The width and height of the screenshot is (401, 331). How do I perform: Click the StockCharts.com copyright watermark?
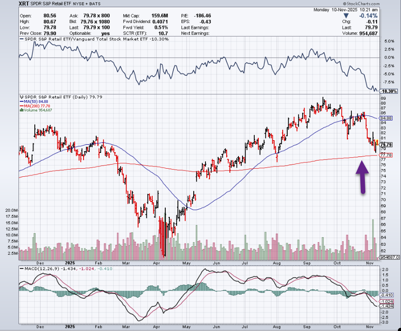(x=380, y=4)
